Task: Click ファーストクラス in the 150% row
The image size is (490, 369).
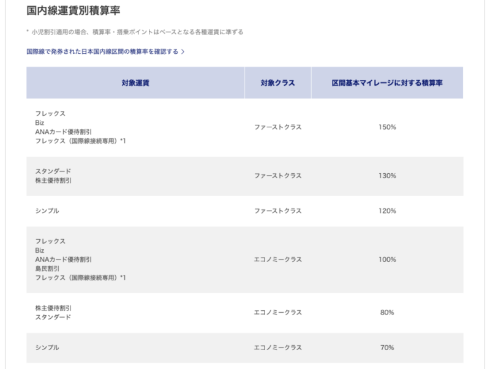Action: [x=277, y=127]
